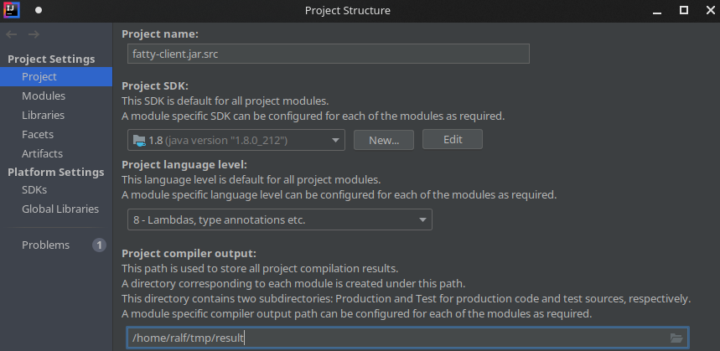Click the SDK folder icon in dropdown
The image size is (720, 351).
pos(138,140)
